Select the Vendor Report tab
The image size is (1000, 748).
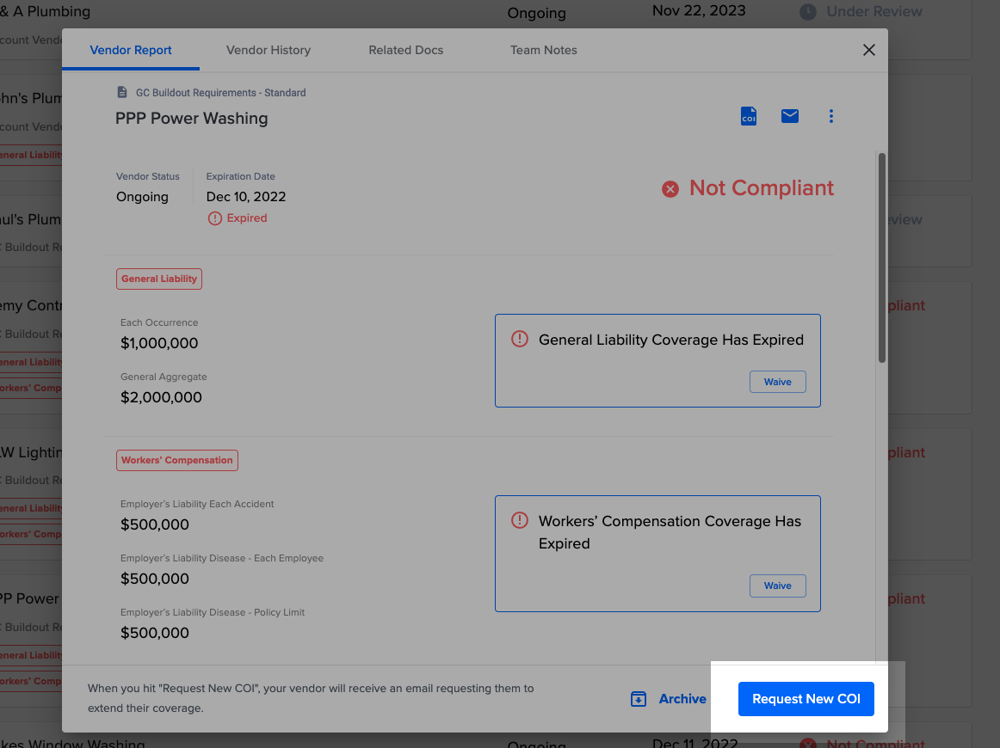tap(131, 50)
